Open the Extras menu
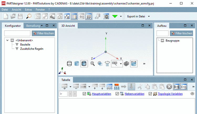 click(x=28, y=9)
